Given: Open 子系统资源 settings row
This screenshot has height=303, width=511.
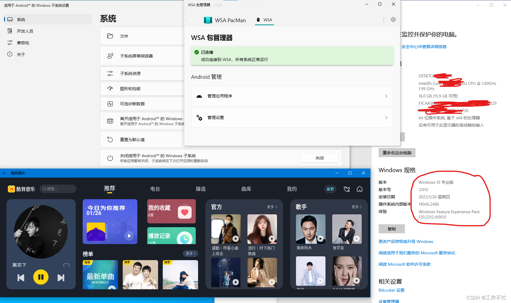Looking at the screenshot, I should pos(142,73).
